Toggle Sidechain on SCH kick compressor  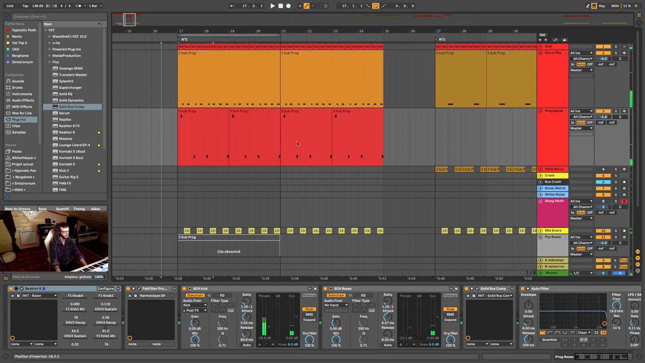coord(195,295)
